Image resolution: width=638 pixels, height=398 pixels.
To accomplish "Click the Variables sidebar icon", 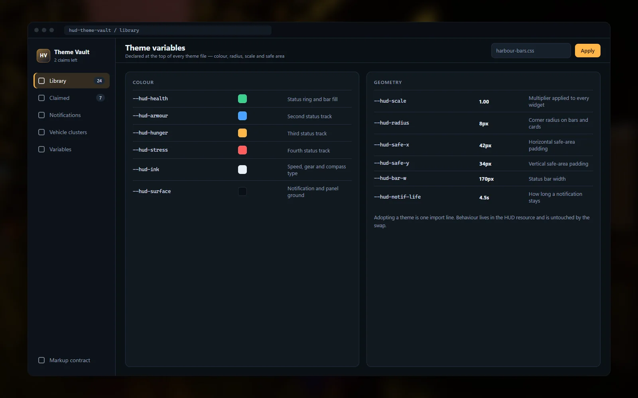I will [x=41, y=149].
